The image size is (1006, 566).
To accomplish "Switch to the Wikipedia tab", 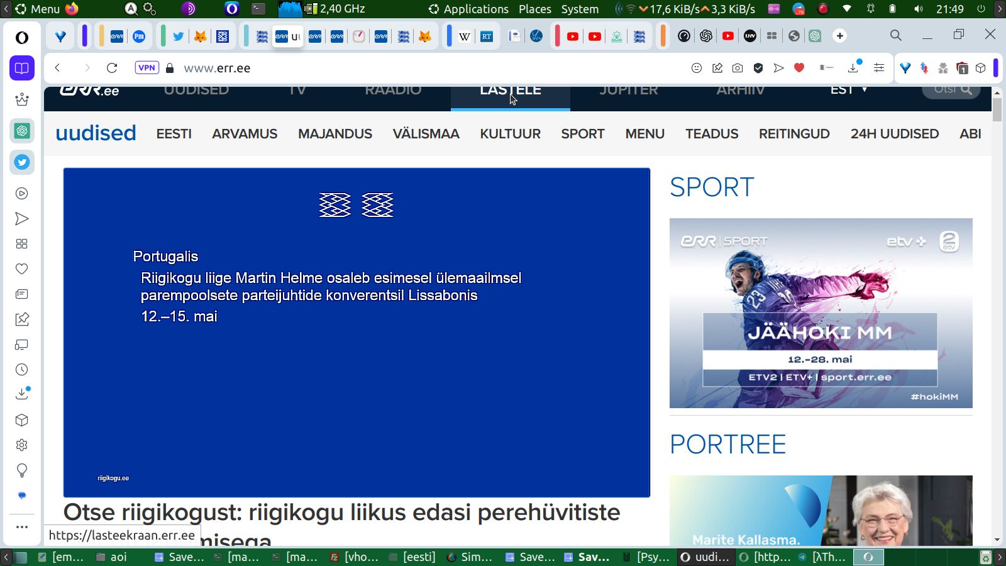I will coord(465,36).
